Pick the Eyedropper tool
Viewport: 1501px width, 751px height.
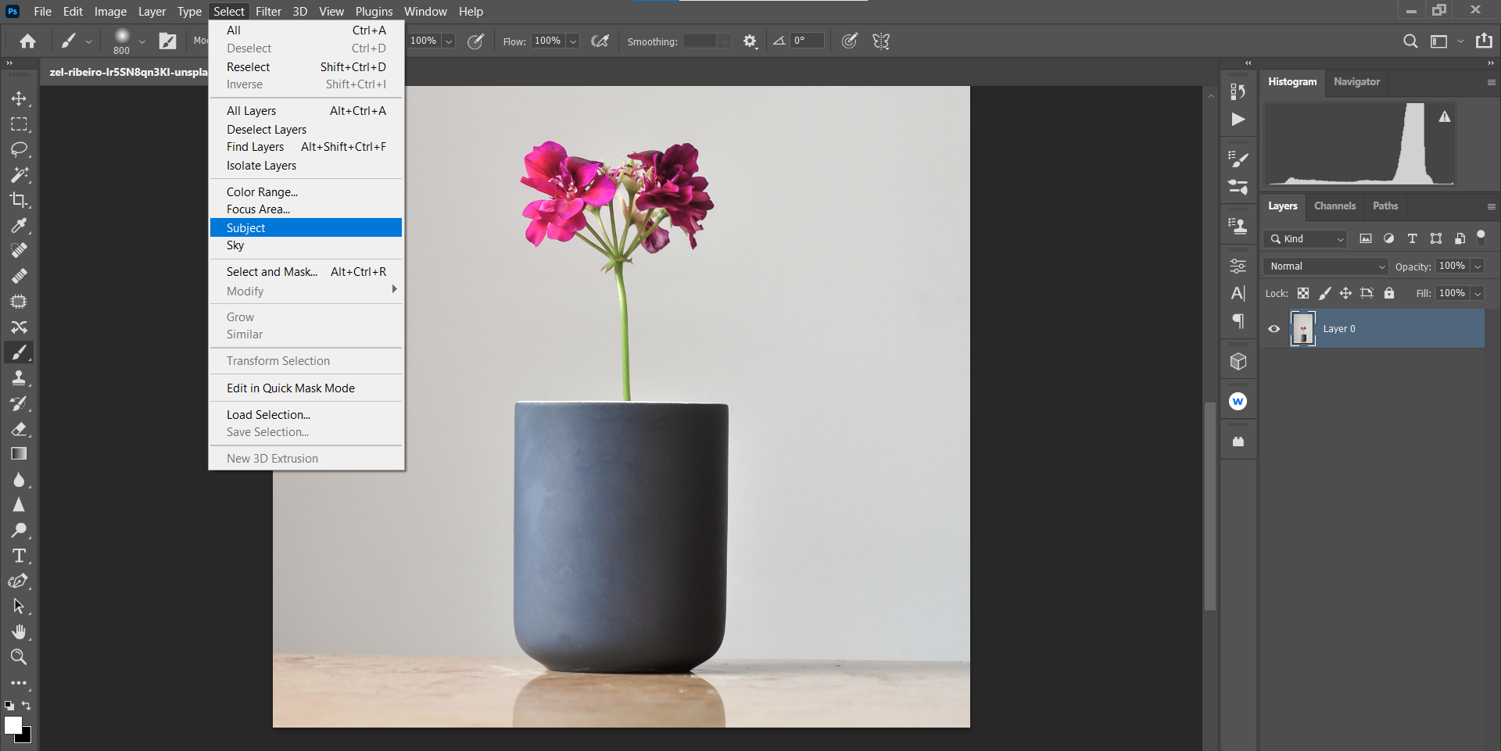pos(19,226)
